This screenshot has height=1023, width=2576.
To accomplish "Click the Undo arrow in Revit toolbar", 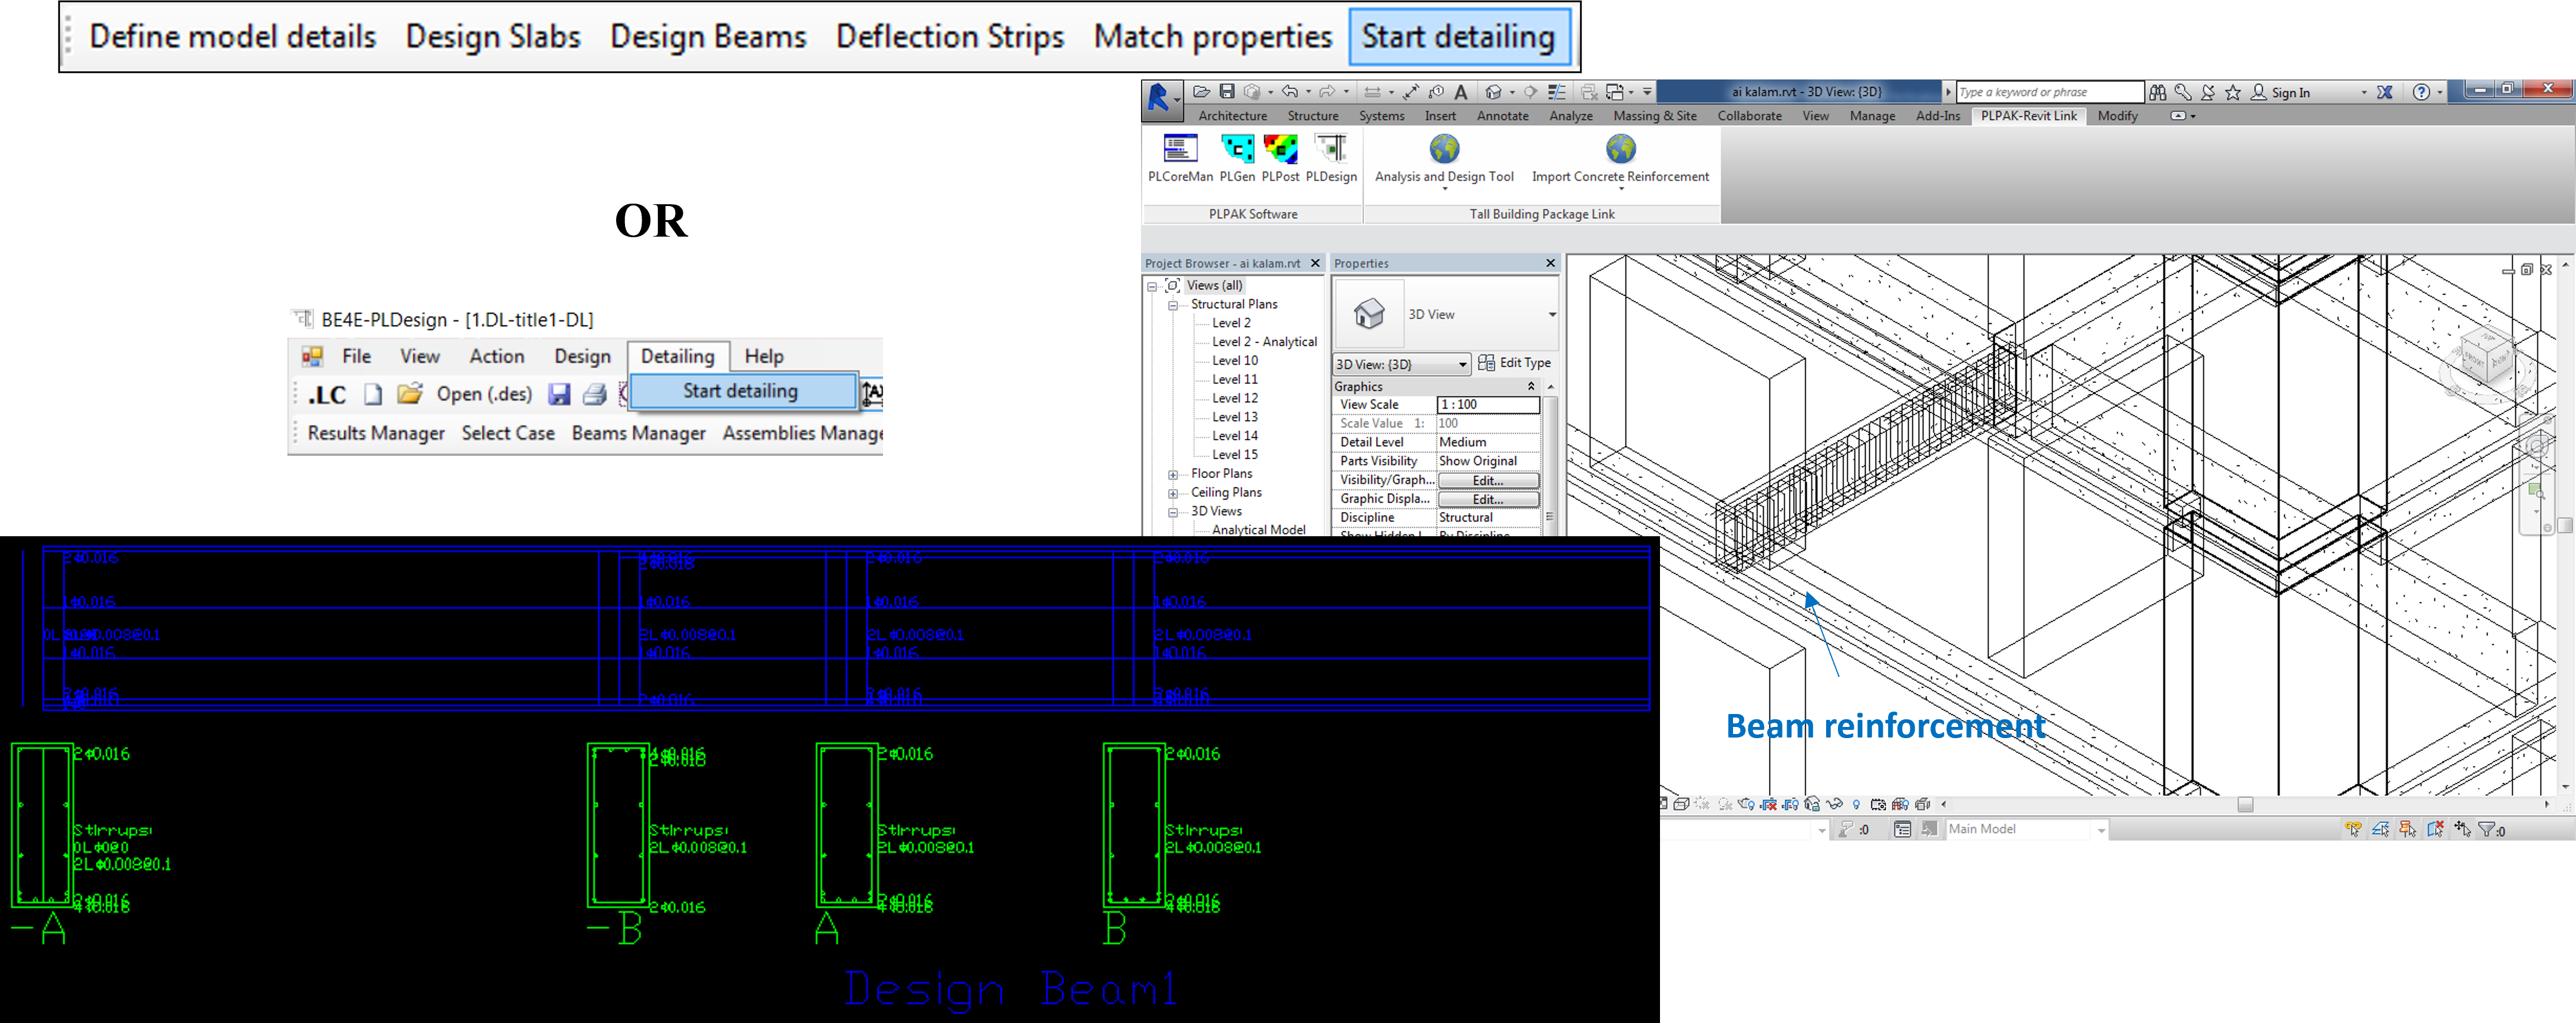I will click(x=1290, y=92).
